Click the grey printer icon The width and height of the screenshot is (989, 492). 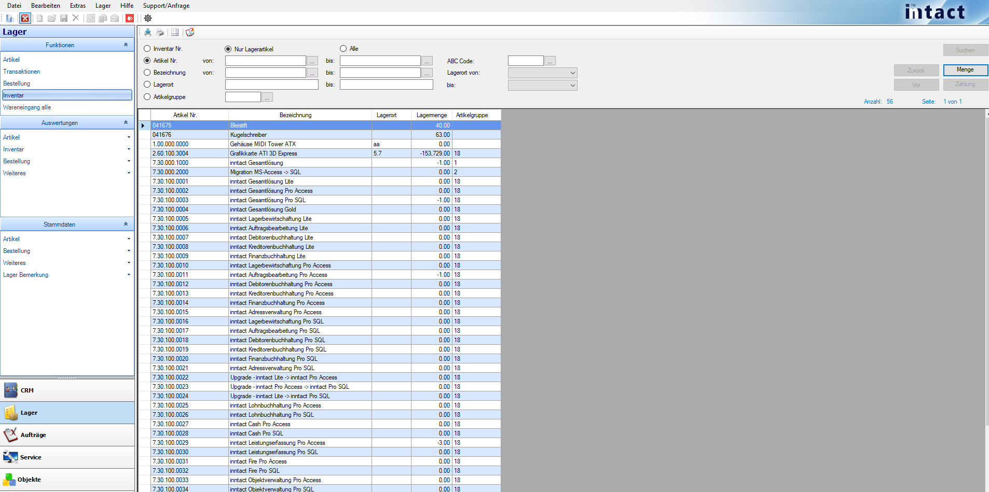point(160,32)
